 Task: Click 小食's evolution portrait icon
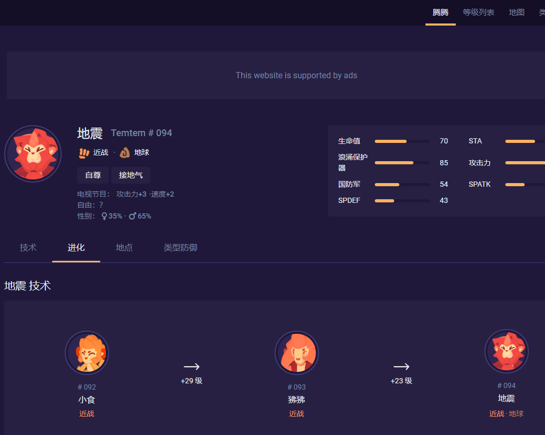[x=87, y=353]
